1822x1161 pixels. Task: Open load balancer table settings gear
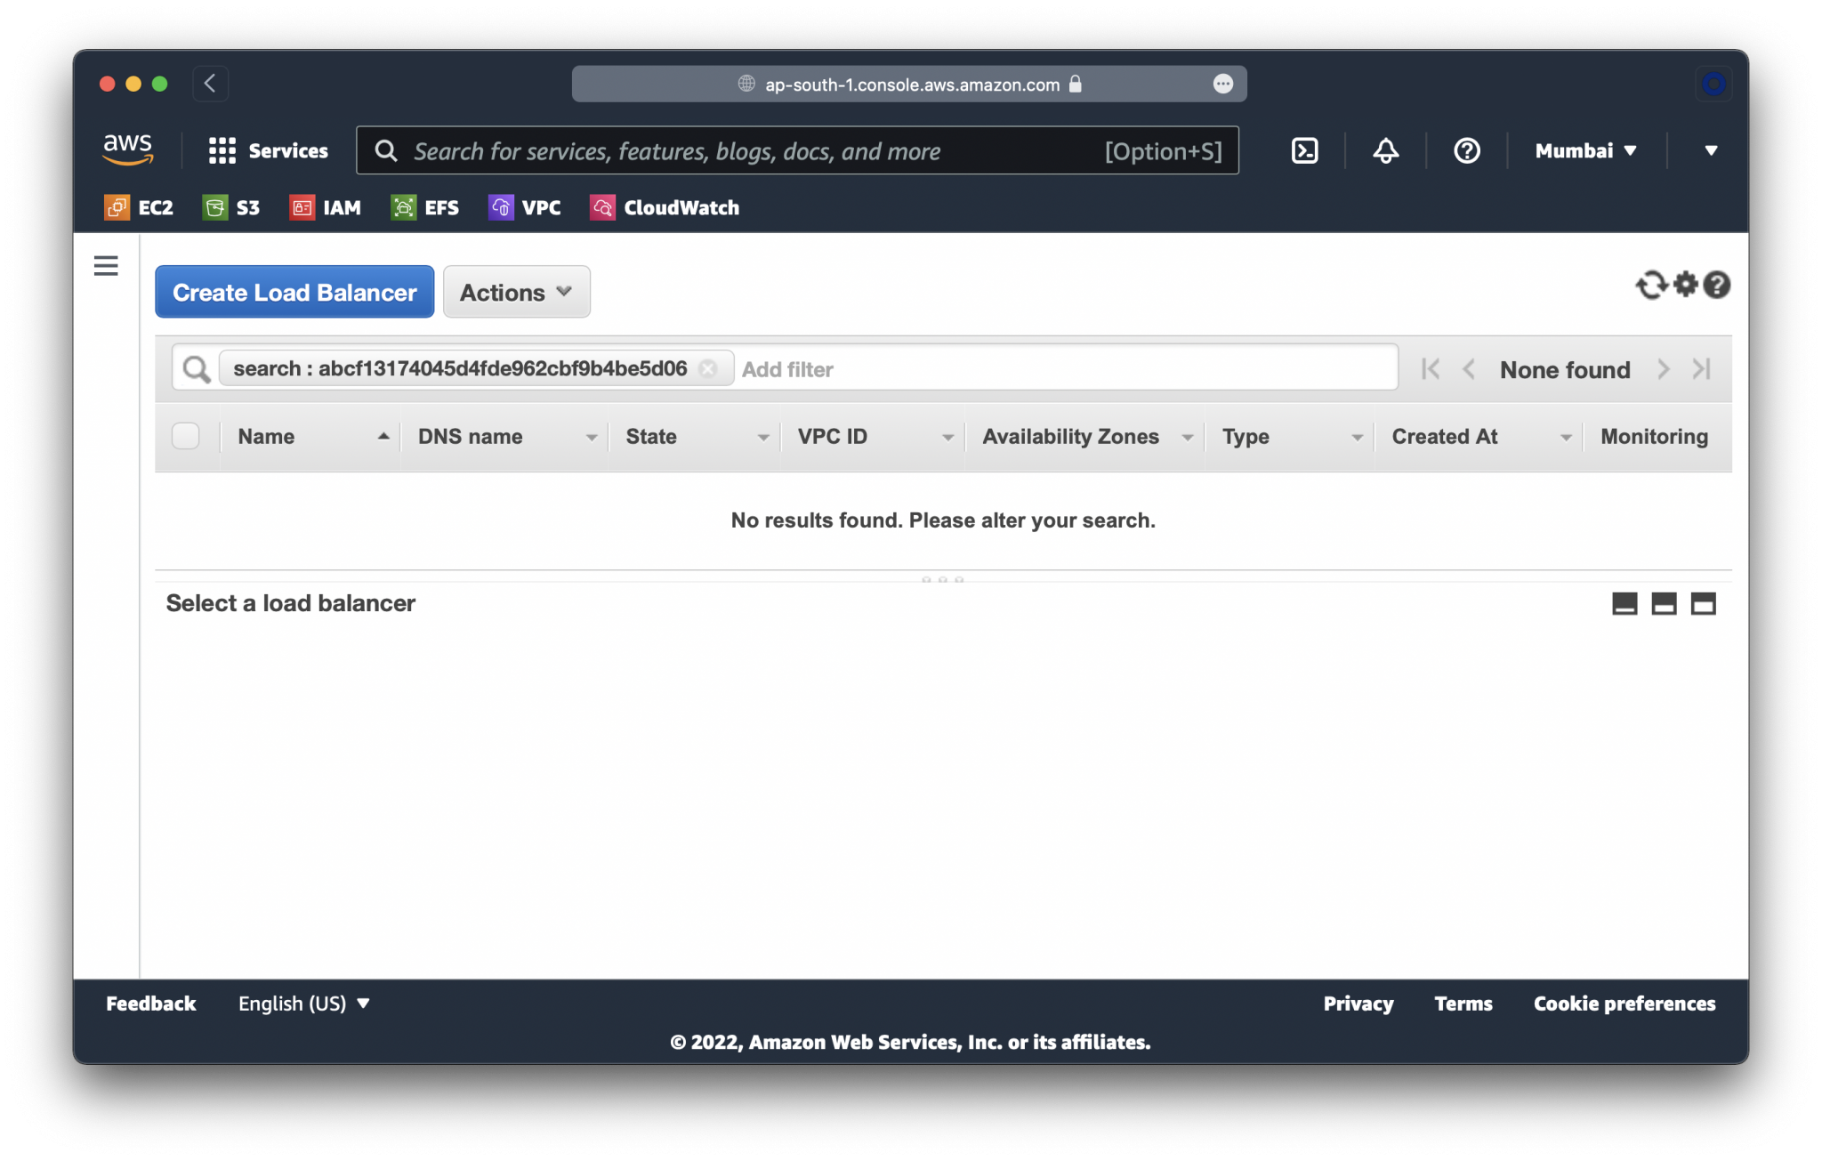click(1684, 286)
